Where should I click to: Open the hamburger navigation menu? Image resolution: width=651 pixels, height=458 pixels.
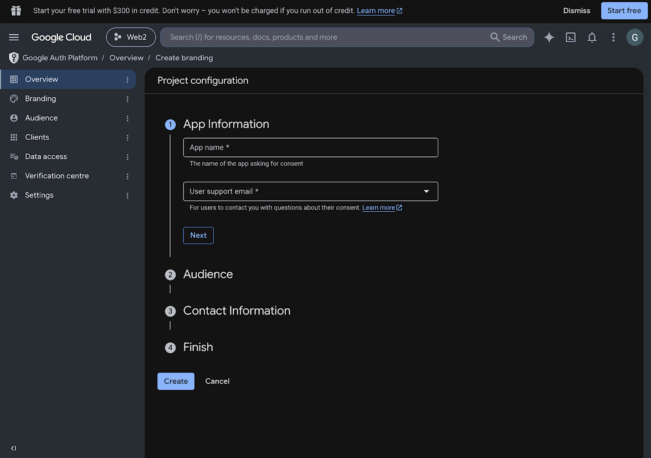click(x=14, y=37)
